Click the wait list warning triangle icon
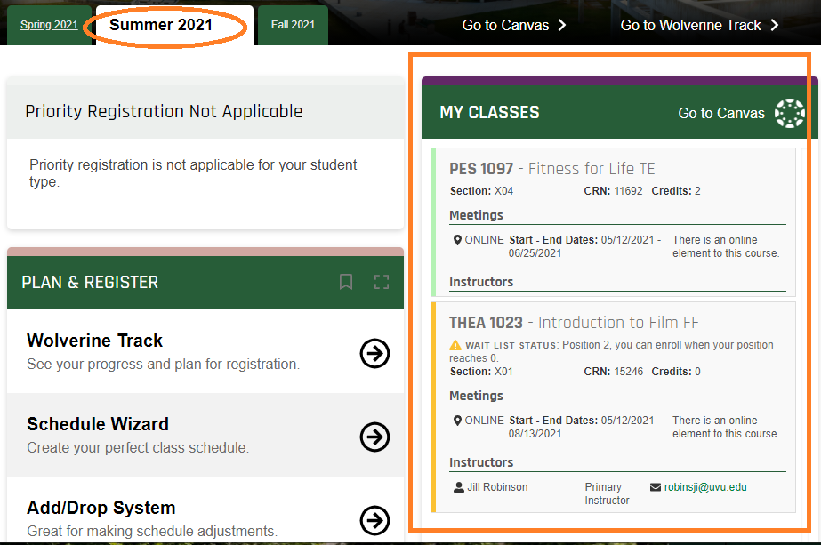 click(x=455, y=345)
